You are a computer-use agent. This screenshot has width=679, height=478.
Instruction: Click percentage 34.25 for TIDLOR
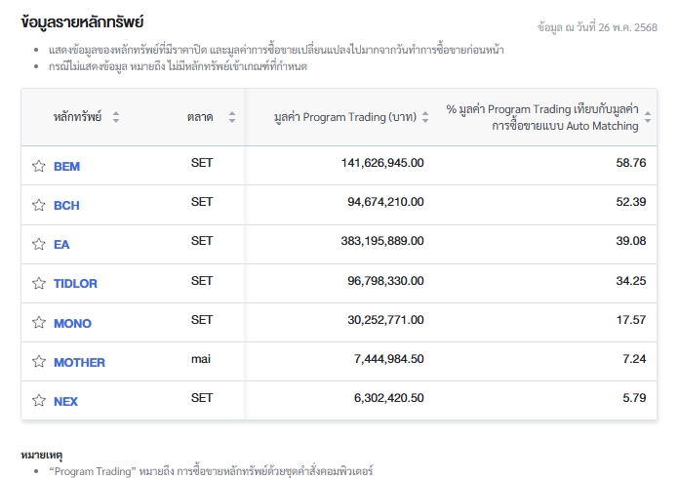click(631, 281)
